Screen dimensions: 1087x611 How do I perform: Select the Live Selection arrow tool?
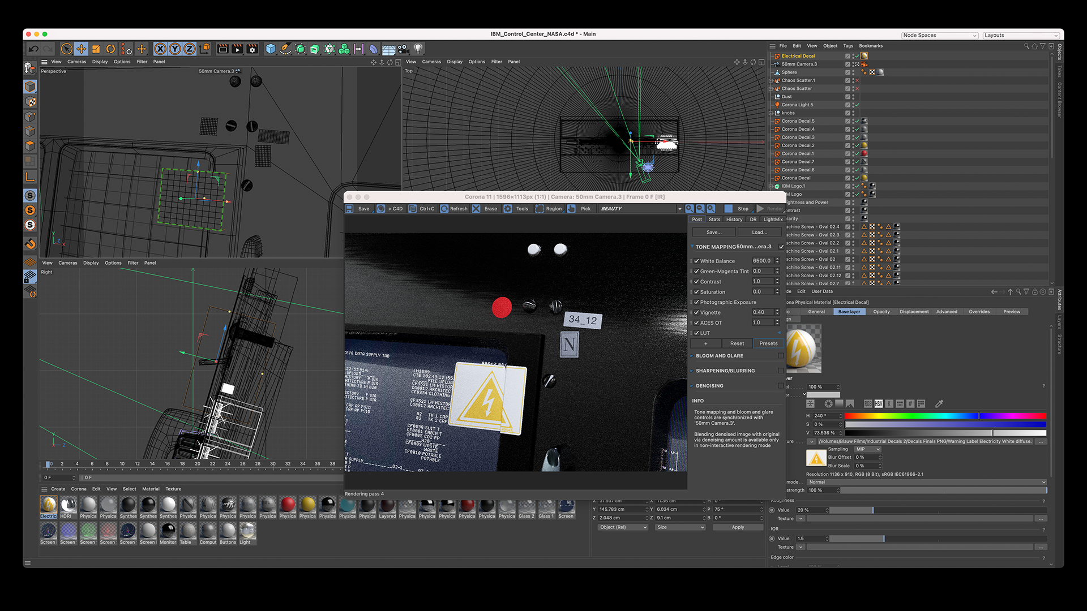[x=67, y=49]
